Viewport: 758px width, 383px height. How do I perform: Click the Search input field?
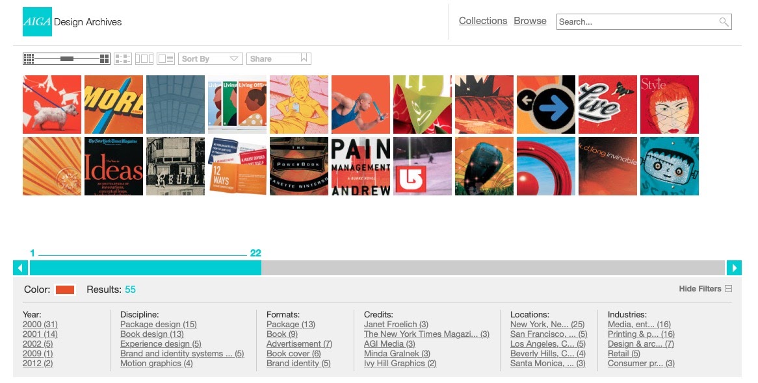[x=644, y=21]
